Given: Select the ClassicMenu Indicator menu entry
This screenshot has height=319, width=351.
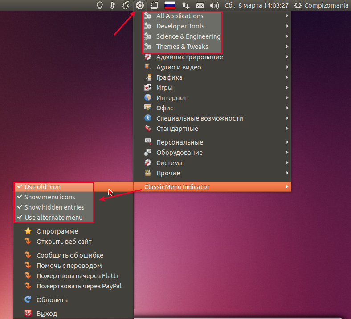Looking at the screenshot, I should pos(212,187).
